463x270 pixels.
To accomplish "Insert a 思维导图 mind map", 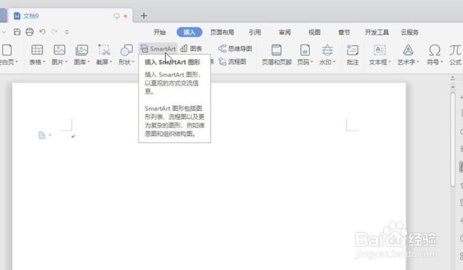I will [x=235, y=49].
